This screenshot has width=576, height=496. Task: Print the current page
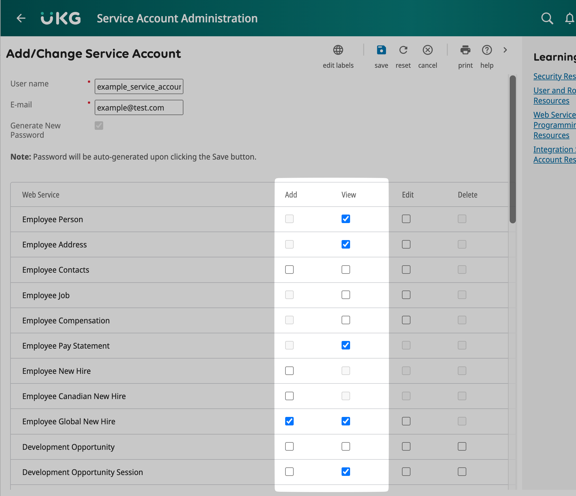point(465,50)
